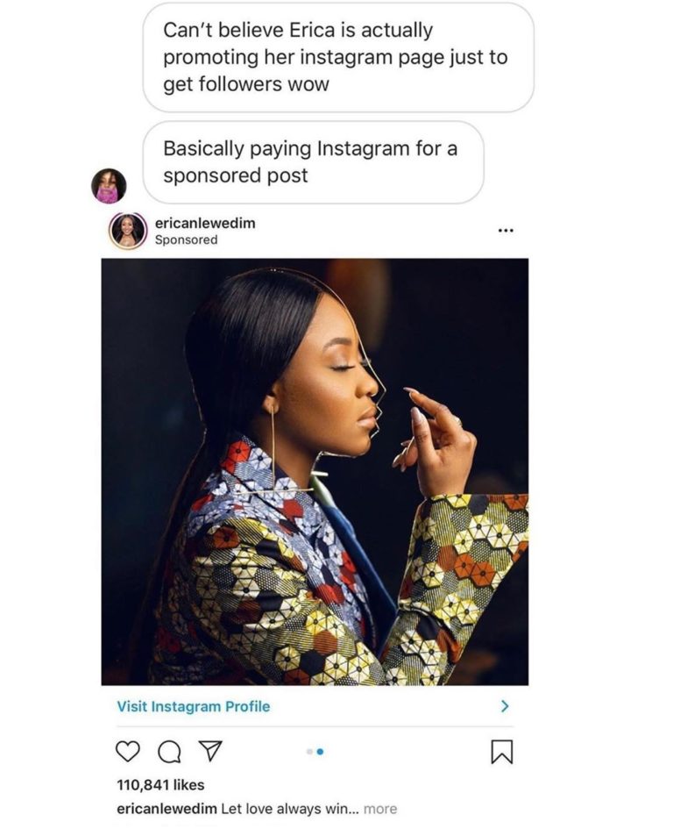The image size is (673, 829).
Task: Tap the ericanlewedim name in the caption
Action: pos(166,809)
